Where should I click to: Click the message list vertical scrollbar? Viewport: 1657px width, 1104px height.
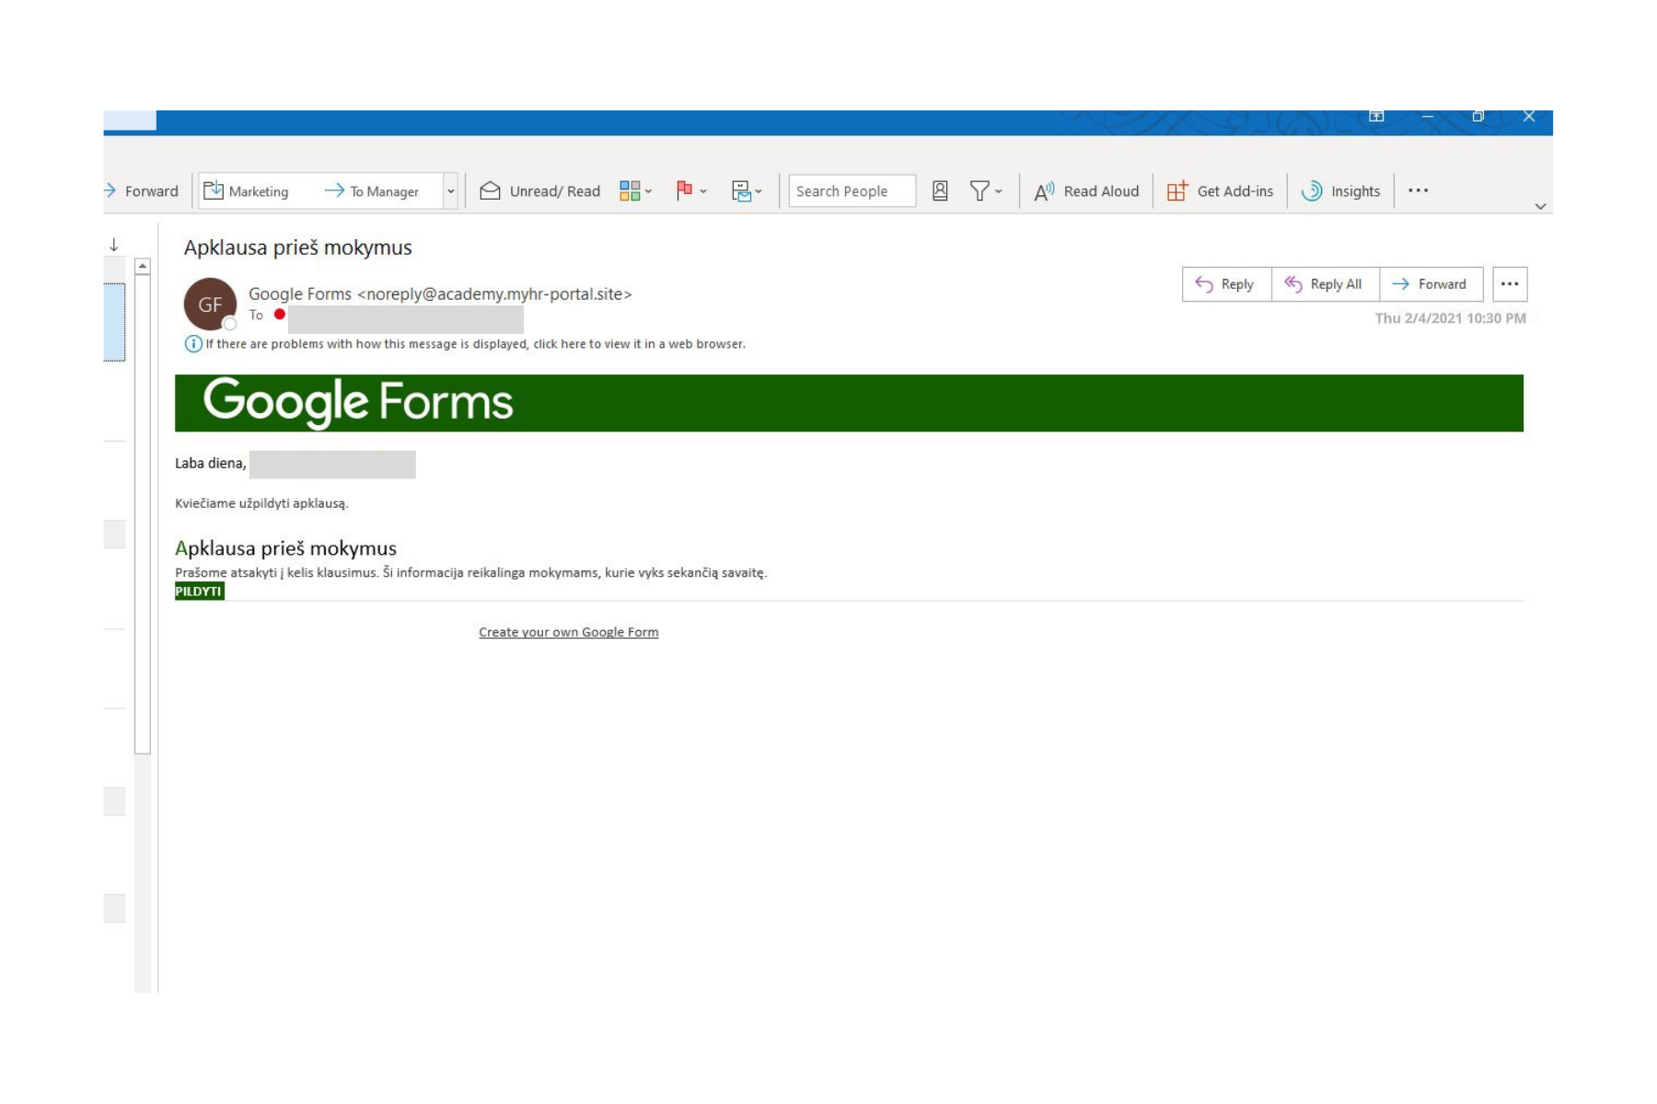click(x=143, y=513)
